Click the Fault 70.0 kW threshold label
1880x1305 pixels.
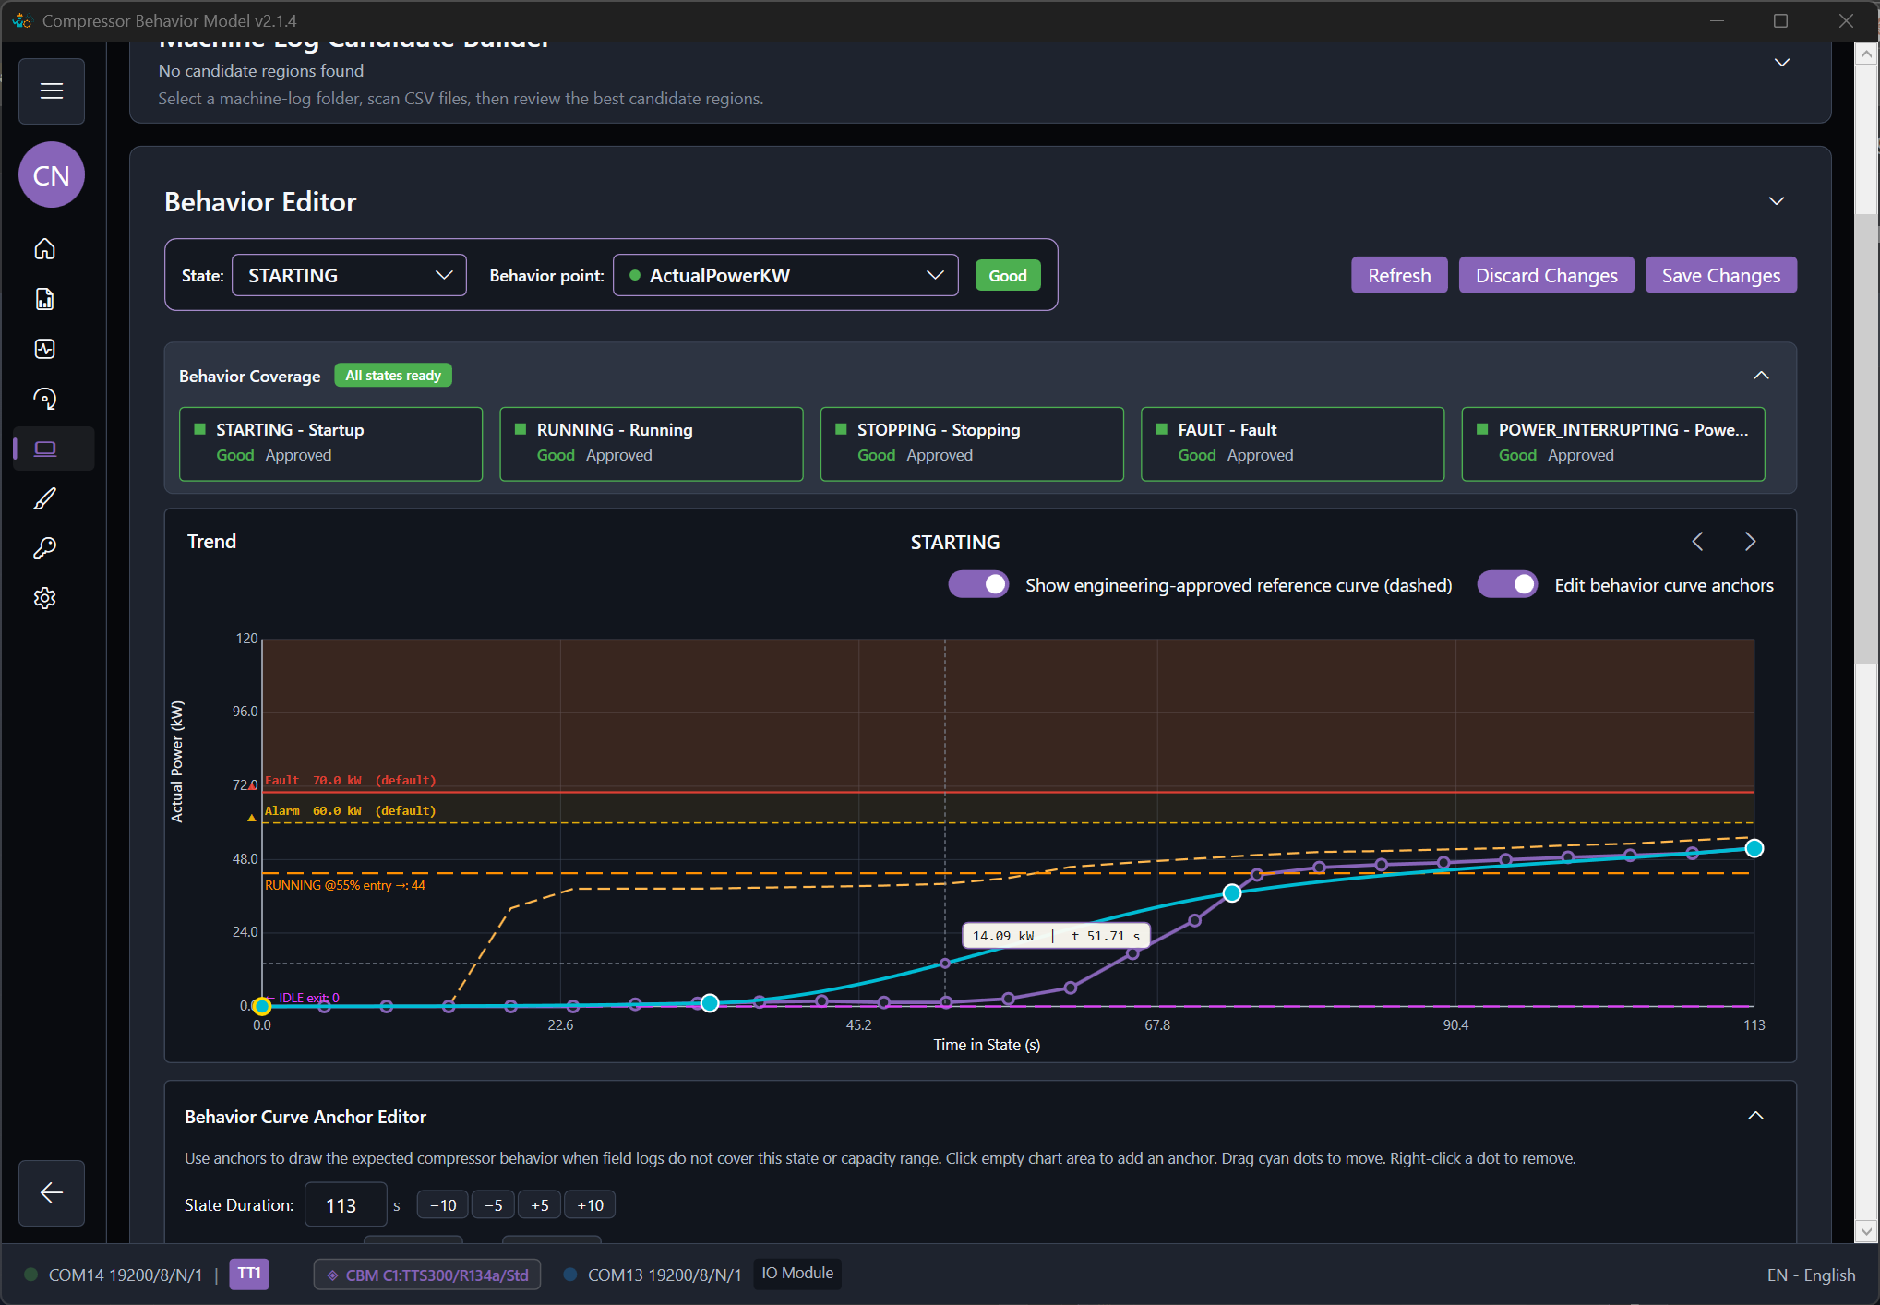pyautogui.click(x=351, y=781)
